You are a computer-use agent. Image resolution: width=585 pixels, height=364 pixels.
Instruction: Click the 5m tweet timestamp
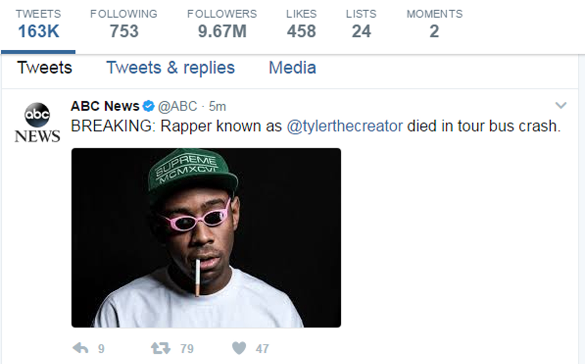(217, 106)
